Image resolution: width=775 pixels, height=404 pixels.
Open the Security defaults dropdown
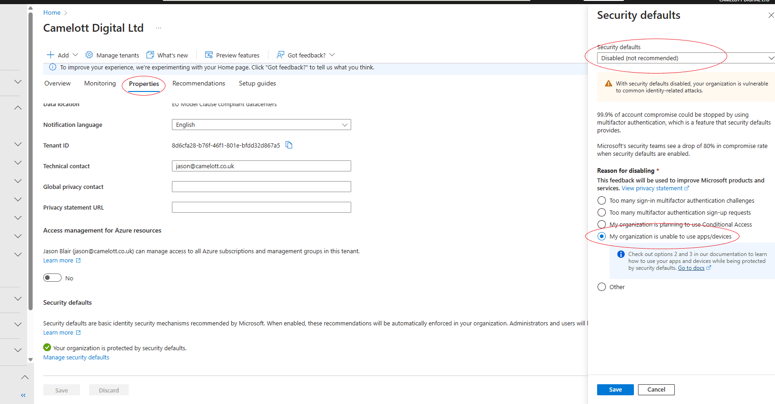click(685, 58)
